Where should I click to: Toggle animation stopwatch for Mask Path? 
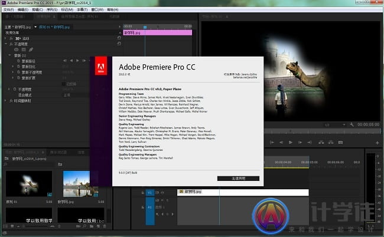pyautogui.click(x=18, y=61)
